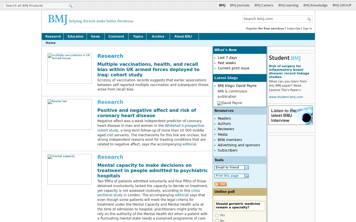This screenshot has width=356, height=222.
Task: Click the bmj.com search magnifier icon
Action: (x=309, y=19)
